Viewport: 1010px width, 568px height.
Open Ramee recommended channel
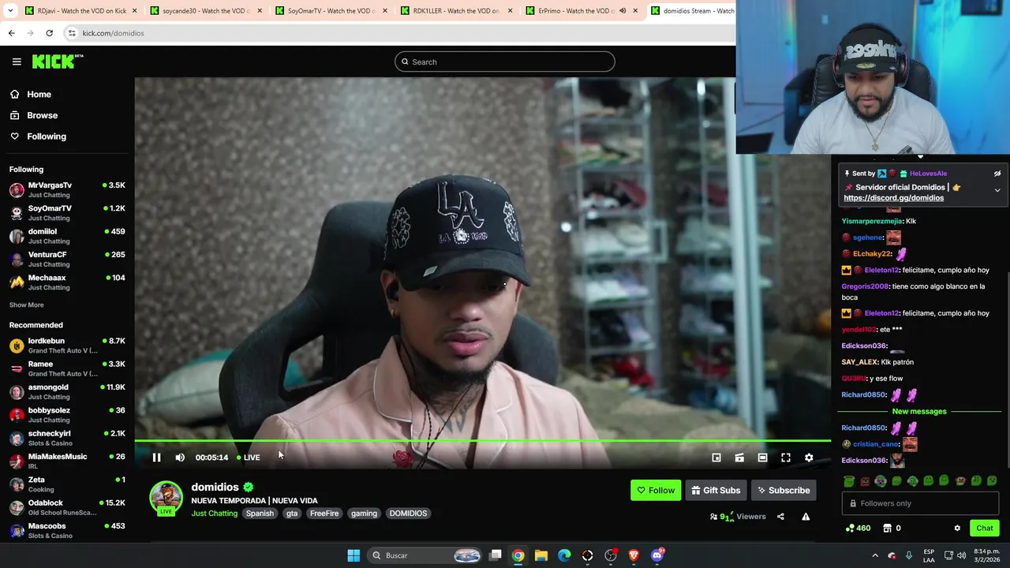(x=67, y=368)
